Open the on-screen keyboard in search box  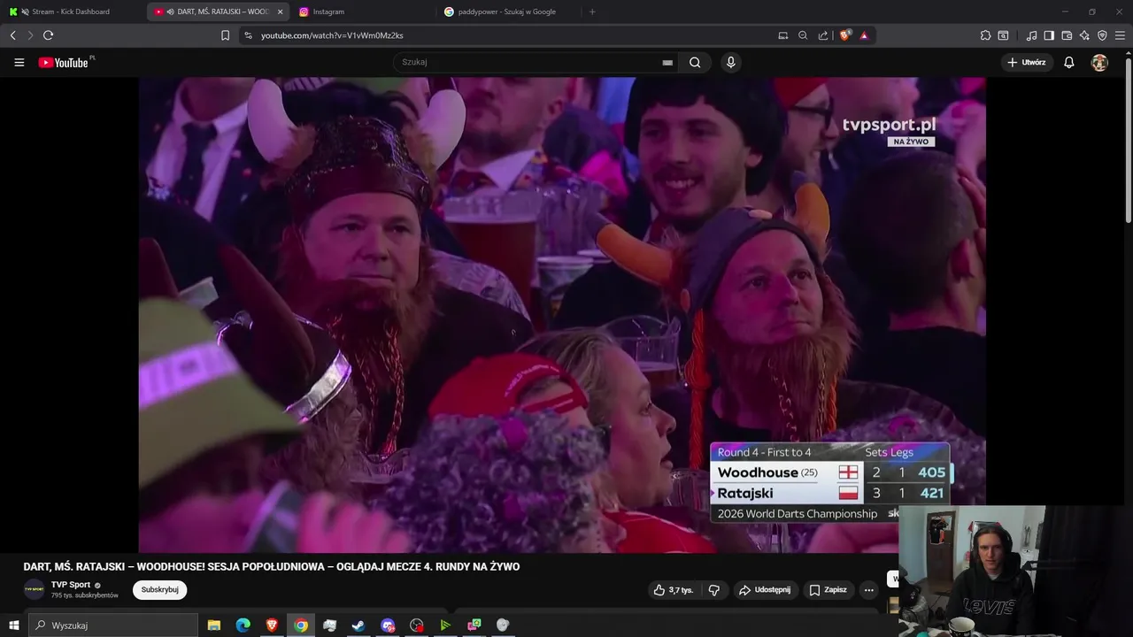click(667, 63)
